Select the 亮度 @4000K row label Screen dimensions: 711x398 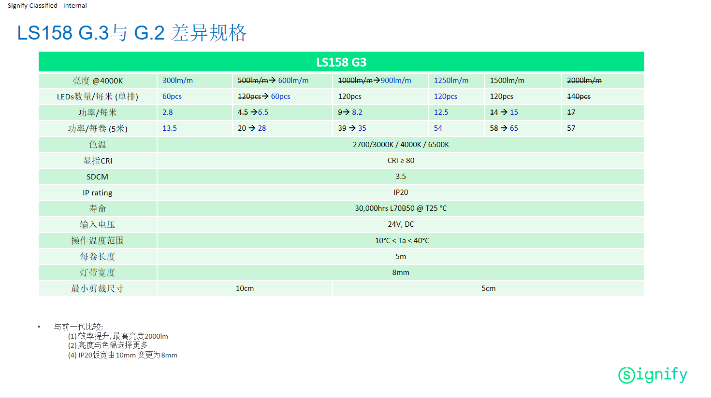point(98,81)
